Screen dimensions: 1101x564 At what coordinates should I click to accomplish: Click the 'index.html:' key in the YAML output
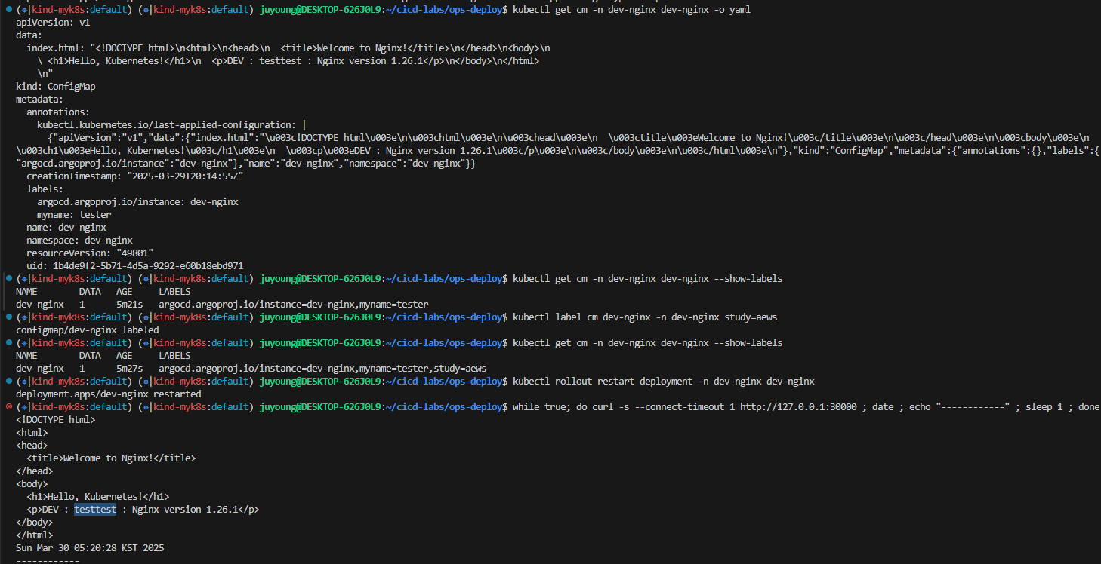coord(56,48)
